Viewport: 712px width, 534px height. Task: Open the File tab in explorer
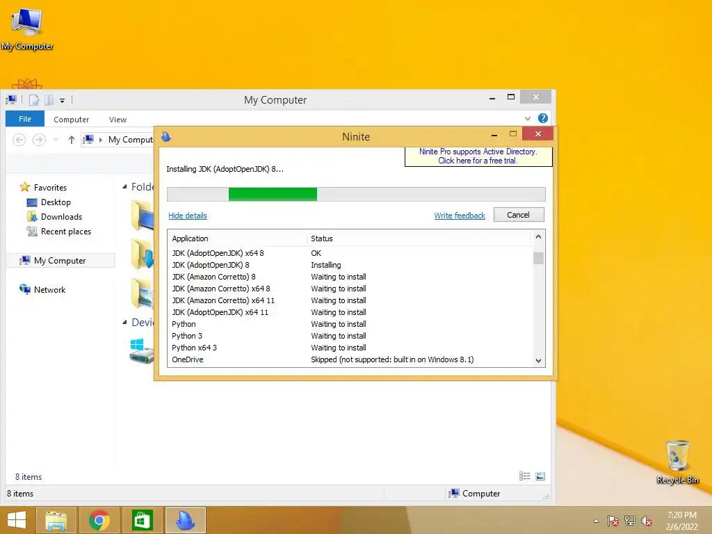[25, 119]
